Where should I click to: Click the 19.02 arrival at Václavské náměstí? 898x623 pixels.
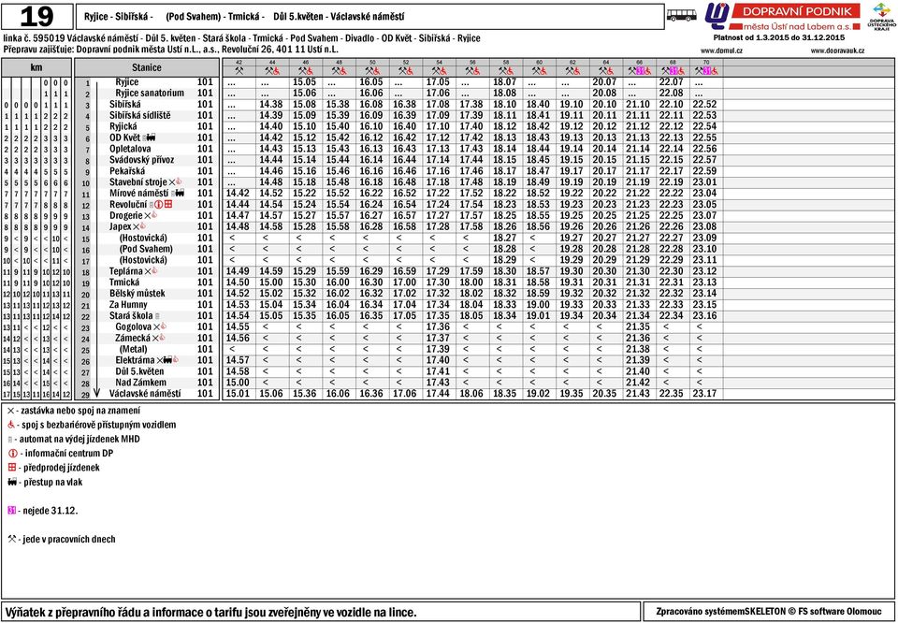coord(539,394)
